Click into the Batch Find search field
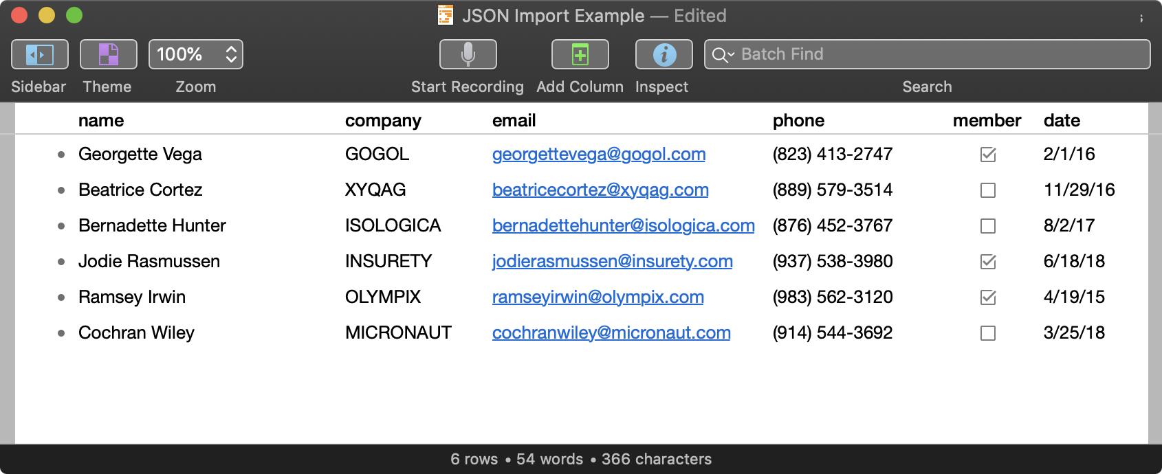The height and width of the screenshot is (474, 1162). point(935,54)
